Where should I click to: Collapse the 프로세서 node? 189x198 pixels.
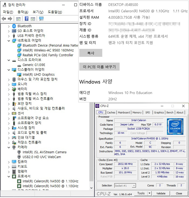[x=9, y=176]
